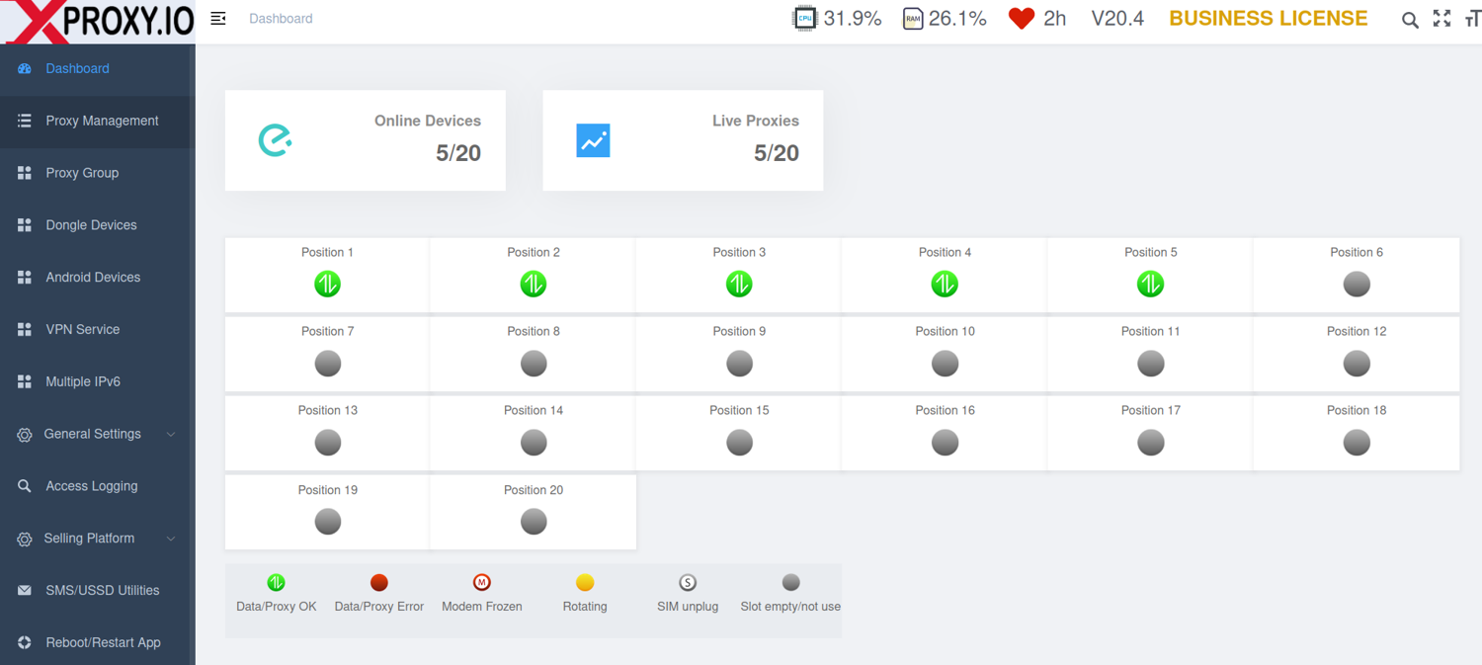Click Position 20 gray slot icon

534,522
